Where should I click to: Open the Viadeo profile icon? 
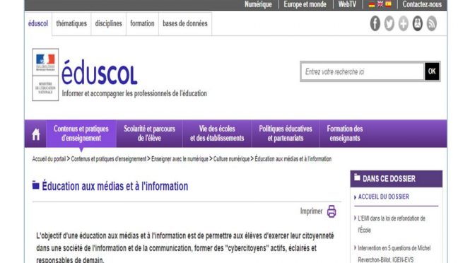coord(418,23)
